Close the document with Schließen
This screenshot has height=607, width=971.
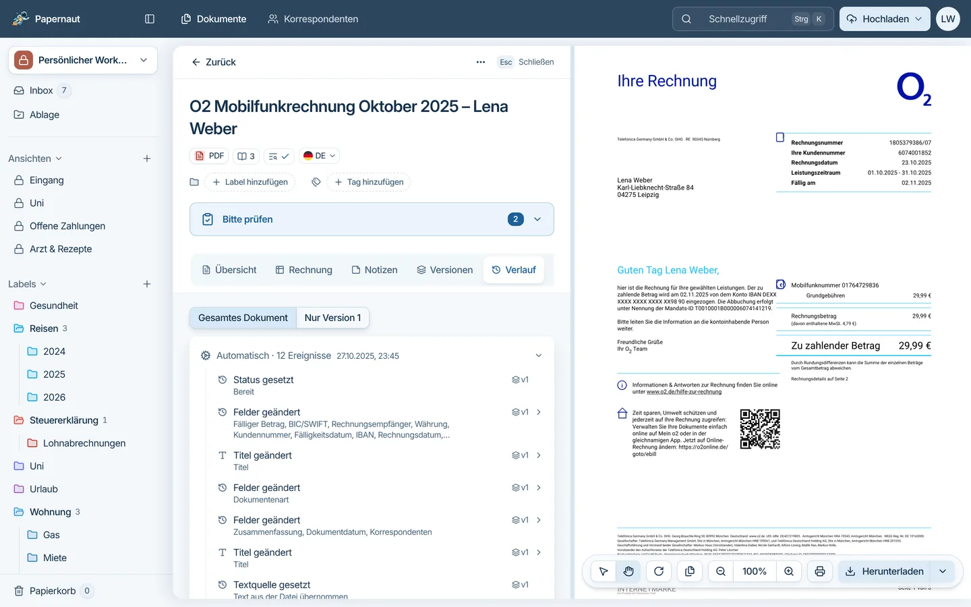[x=526, y=62]
